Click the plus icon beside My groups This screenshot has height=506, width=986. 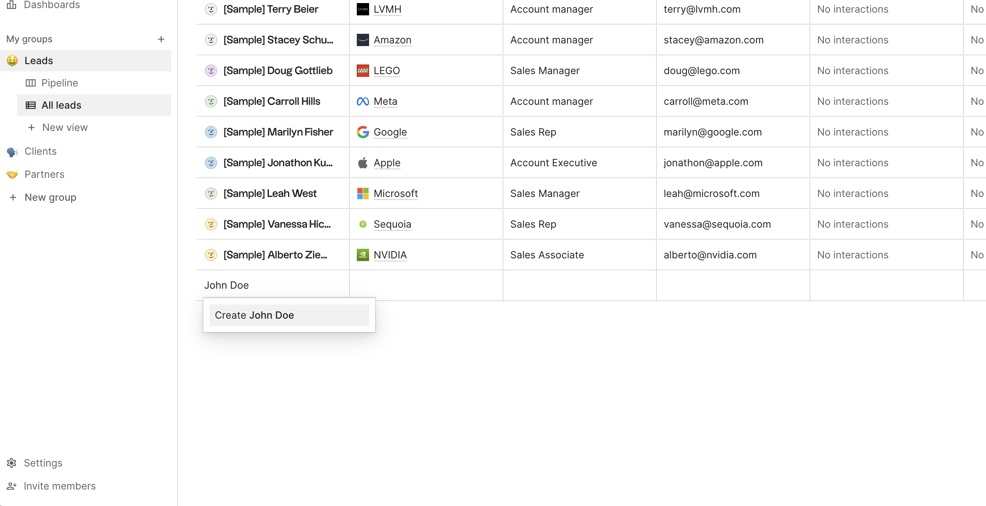pos(161,39)
